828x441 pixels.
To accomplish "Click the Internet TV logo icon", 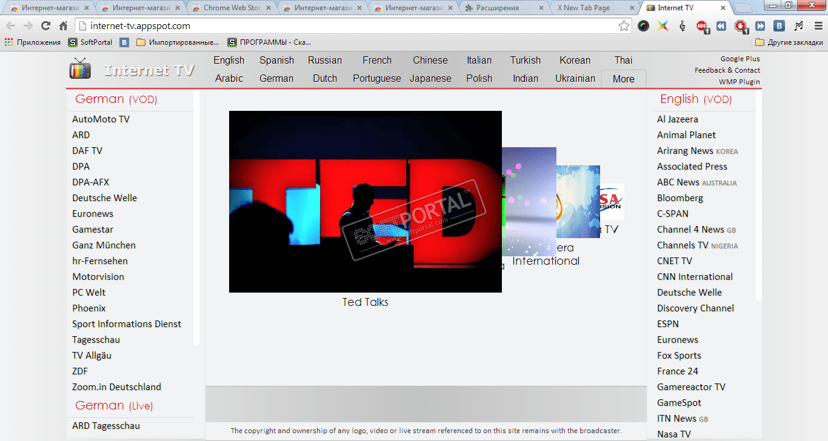I will click(80, 69).
